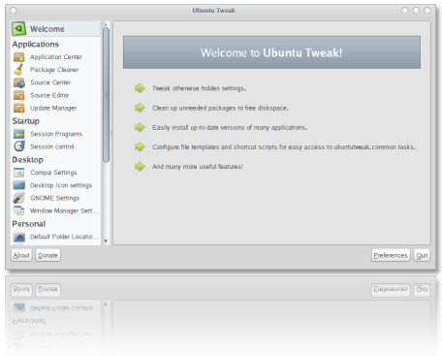Click the Welcome to Ubuntu Tweak banner
Screen dimensions: 442x356
pos(271,52)
